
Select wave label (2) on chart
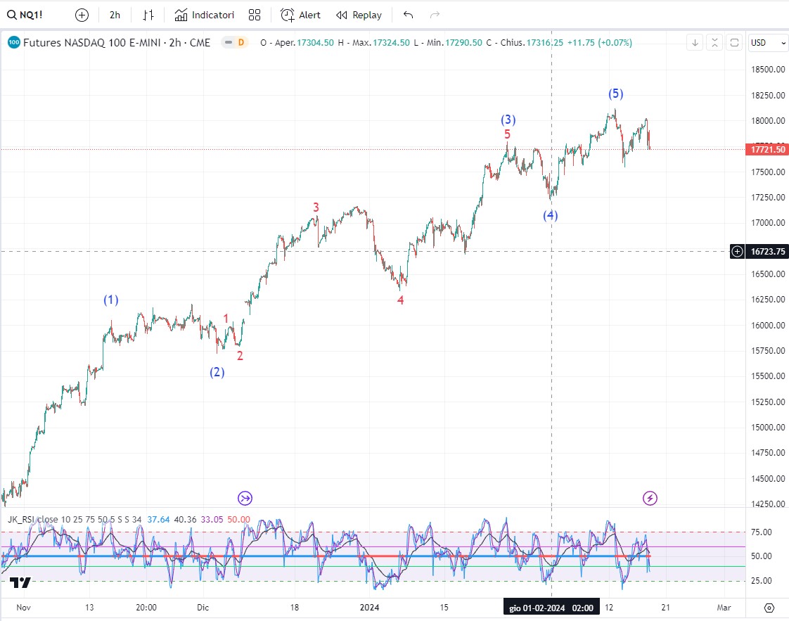click(x=217, y=373)
